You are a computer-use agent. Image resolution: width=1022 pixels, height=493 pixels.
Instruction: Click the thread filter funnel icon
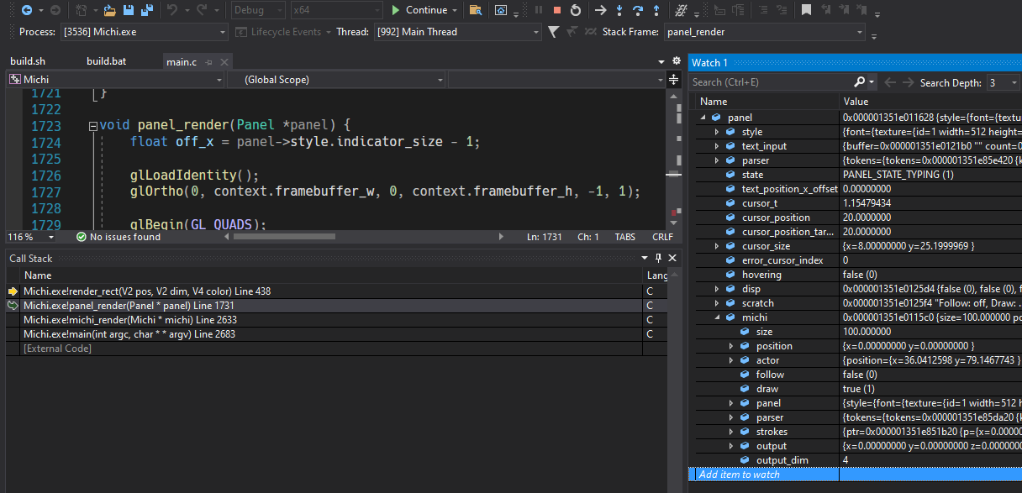pyautogui.click(x=553, y=32)
